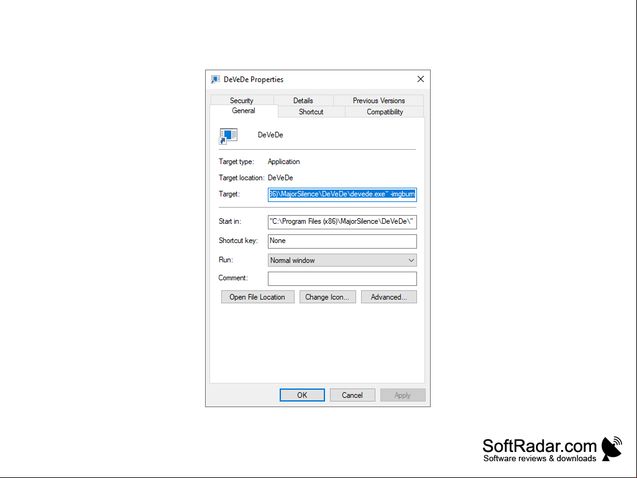The height and width of the screenshot is (478, 637).
Task: Switch to the Security tab
Action: [242, 101]
